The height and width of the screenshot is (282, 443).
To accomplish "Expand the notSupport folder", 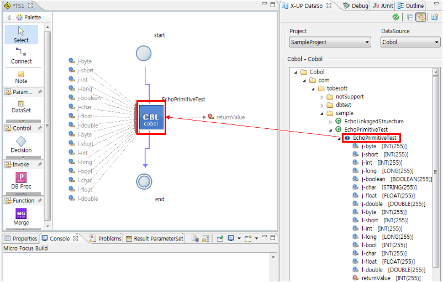I will [323, 97].
